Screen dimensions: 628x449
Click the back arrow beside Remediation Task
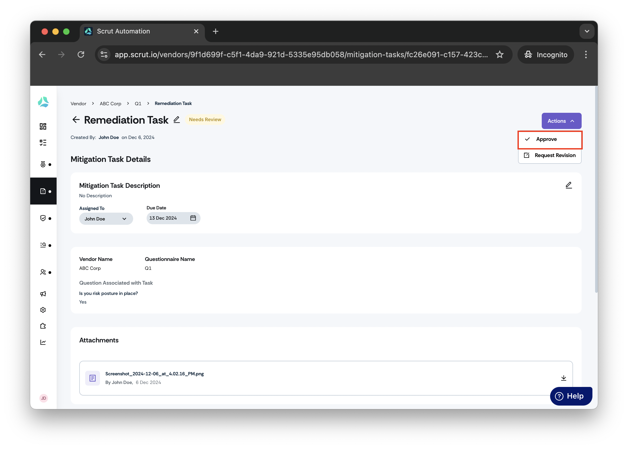coord(76,120)
